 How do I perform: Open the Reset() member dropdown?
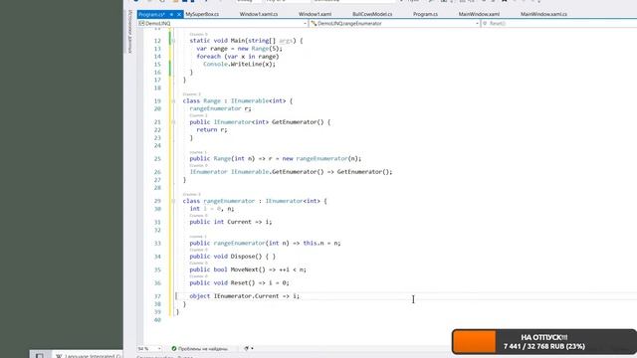pyautogui.click(x=559, y=24)
